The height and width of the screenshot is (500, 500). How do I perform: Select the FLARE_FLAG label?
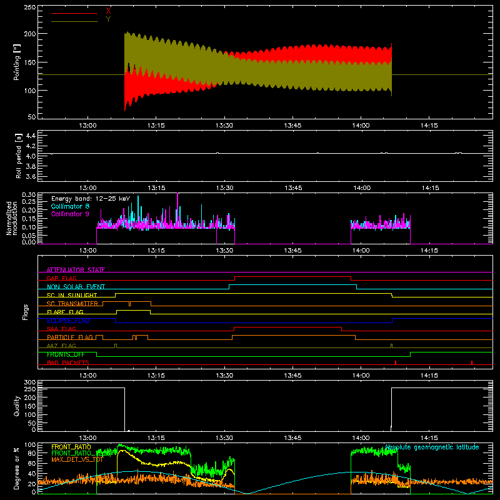click(65, 312)
